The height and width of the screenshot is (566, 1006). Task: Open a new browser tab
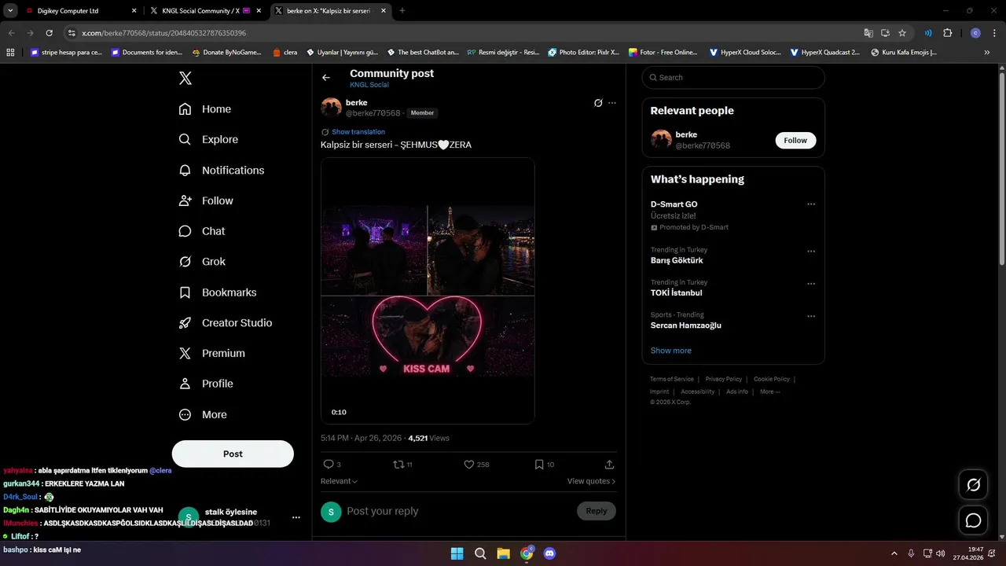[x=402, y=11]
